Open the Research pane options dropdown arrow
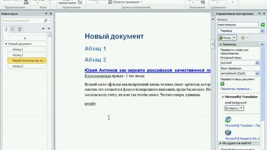 point(259,14)
